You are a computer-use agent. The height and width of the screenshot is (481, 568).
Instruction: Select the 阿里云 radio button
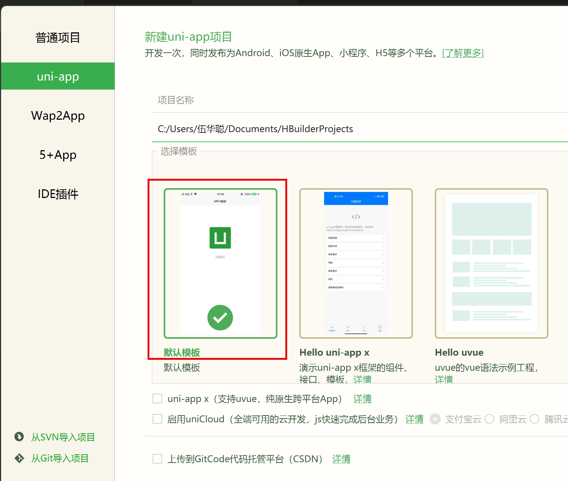[489, 419]
